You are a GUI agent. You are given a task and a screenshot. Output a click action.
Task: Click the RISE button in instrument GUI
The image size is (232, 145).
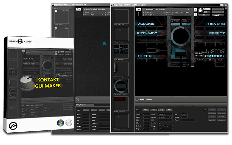[175, 21]
